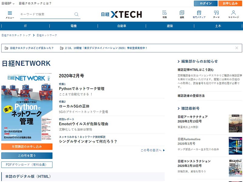This screenshot has height=182, width=243.
Task: Click 日経ネットワーク breadcrumb
Action: [x=47, y=35]
